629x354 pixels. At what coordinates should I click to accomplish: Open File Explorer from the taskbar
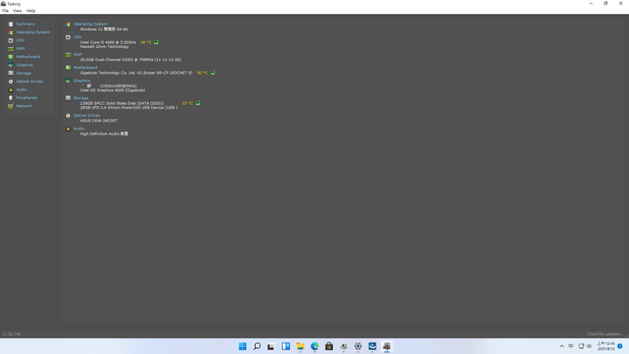coord(300,346)
